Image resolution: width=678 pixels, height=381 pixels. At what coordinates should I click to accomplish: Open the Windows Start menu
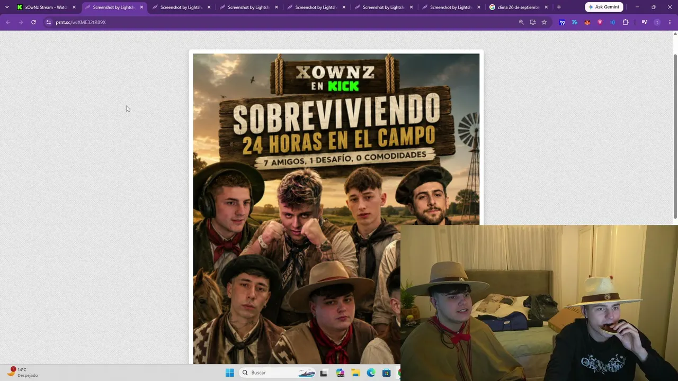(x=229, y=373)
